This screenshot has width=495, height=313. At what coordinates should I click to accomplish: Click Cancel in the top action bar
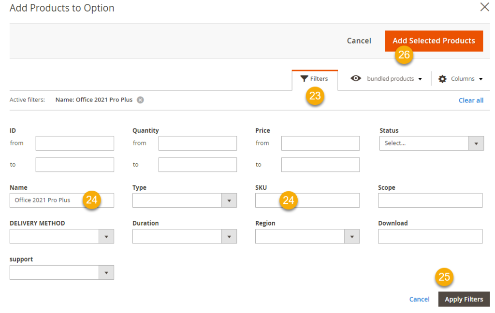(x=359, y=41)
